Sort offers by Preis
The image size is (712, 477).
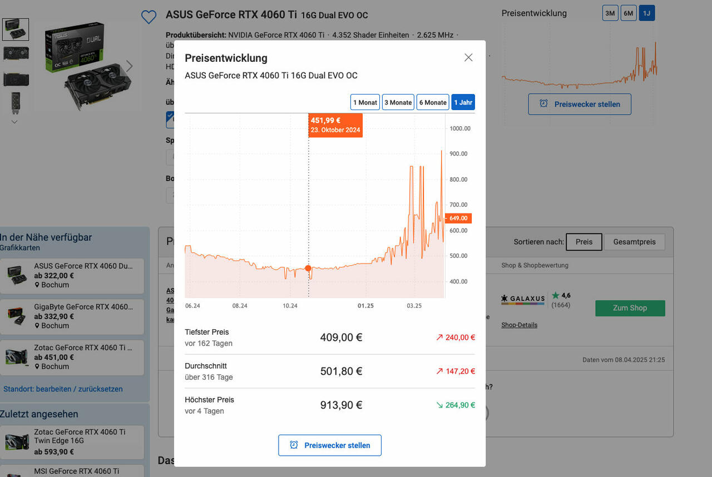[584, 242]
